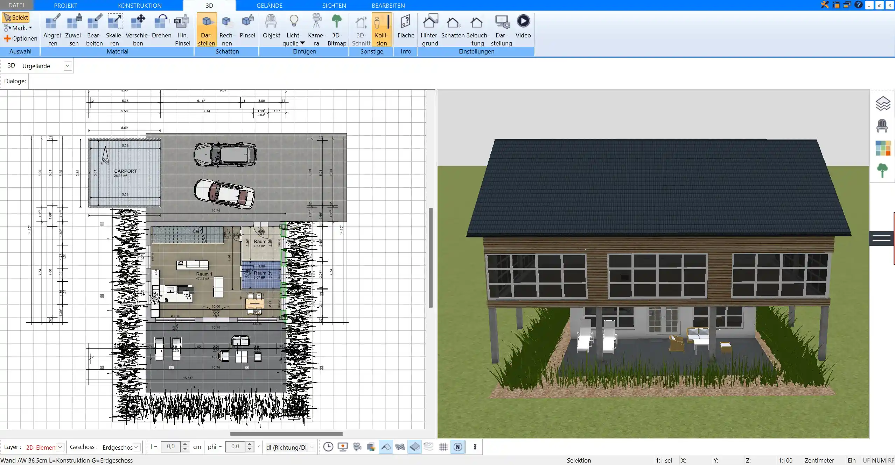Activate the Selekt tool
Viewport: 895px width, 465px height.
[x=16, y=17]
